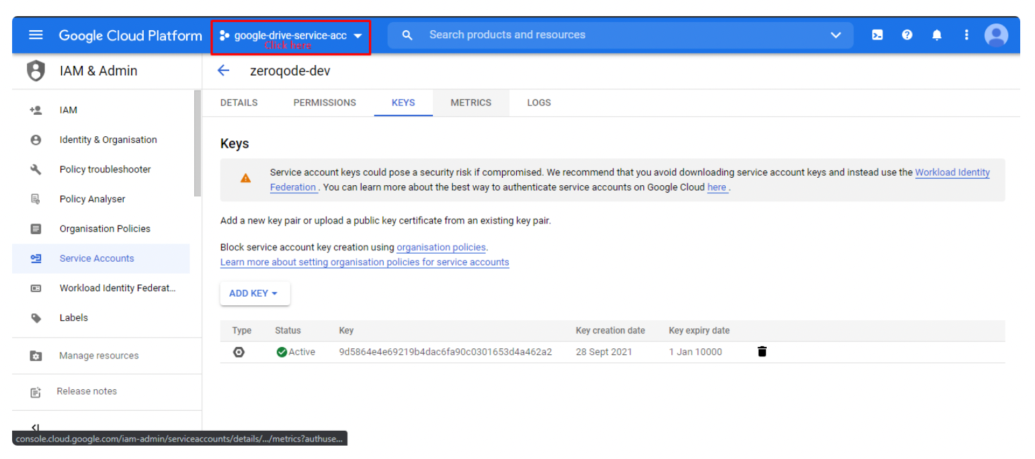This screenshot has height=459, width=1035.
Task: Open the ADD KEY dropdown
Action: pos(255,293)
